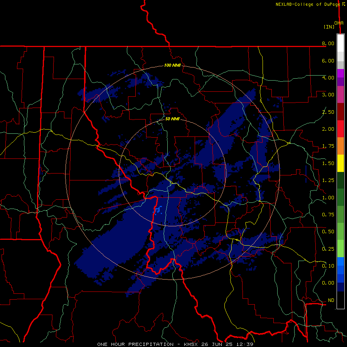Pick the black ND legend swatch
347x347 pixels.
coord(340,300)
